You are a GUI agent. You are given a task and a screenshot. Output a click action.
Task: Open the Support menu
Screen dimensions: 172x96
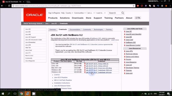[x=98, y=18]
